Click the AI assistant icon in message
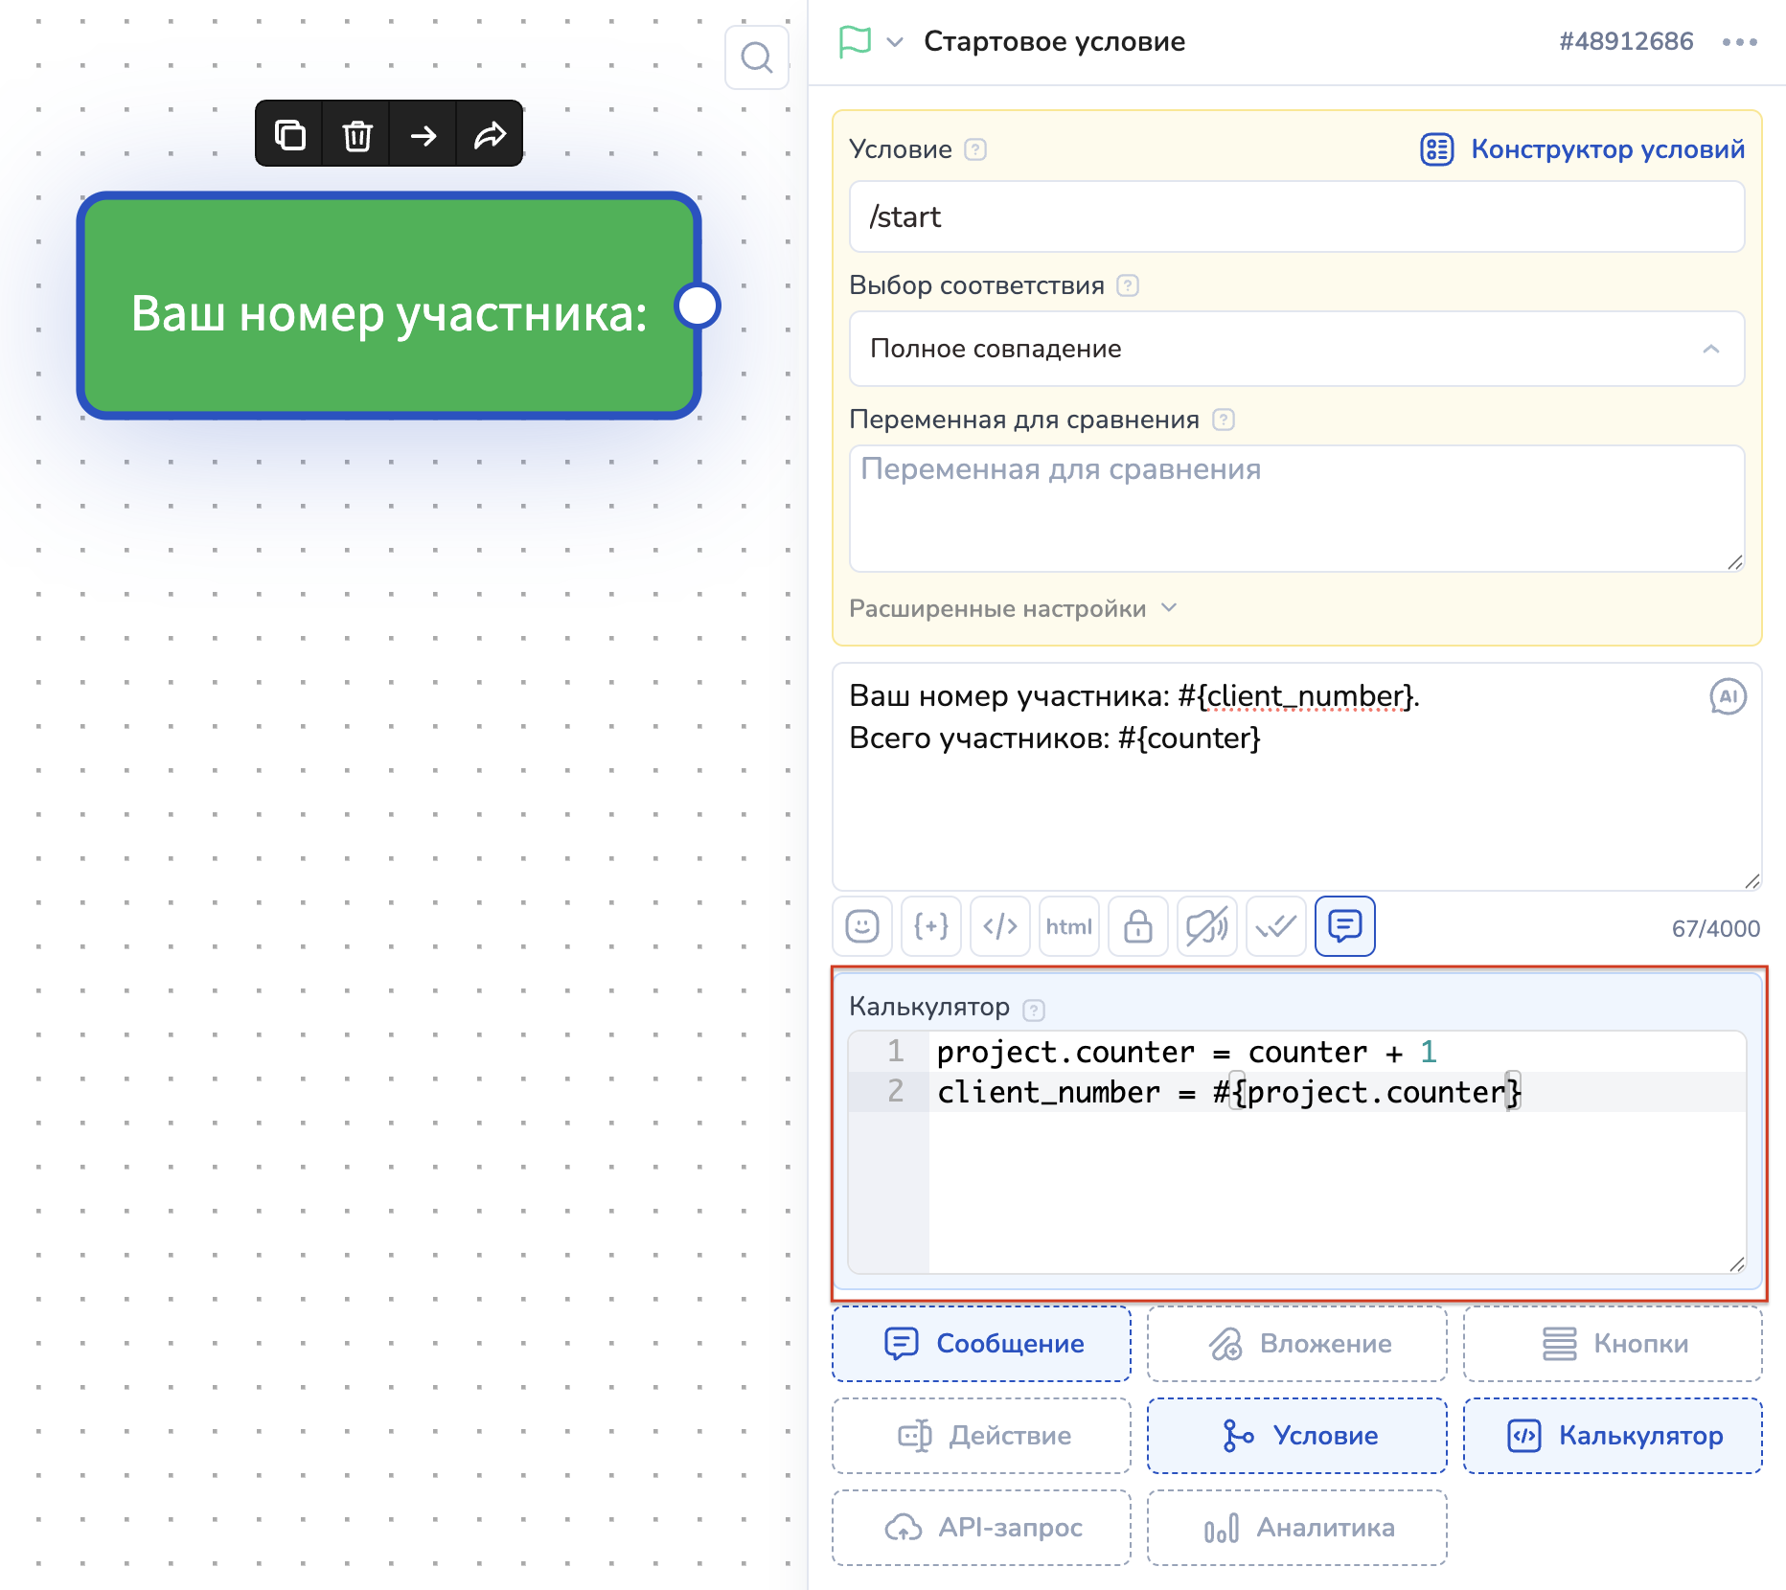1786x1590 pixels. [x=1728, y=696]
